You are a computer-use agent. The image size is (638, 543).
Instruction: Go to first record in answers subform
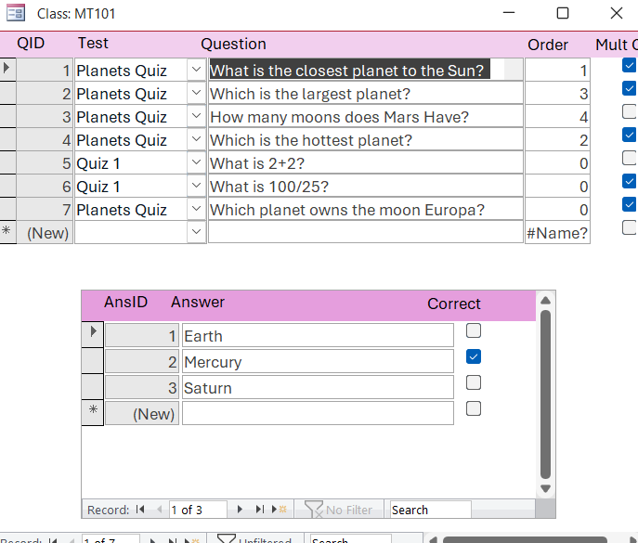(140, 510)
